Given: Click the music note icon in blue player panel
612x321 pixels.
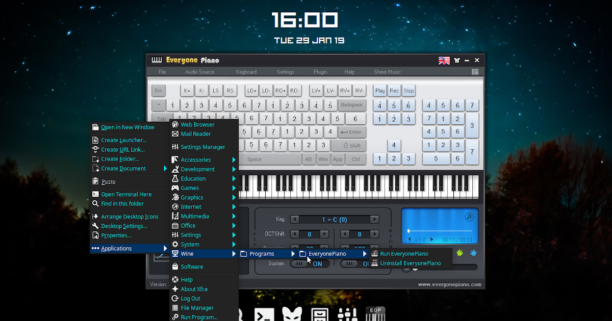Looking at the screenshot, I should point(470,217).
